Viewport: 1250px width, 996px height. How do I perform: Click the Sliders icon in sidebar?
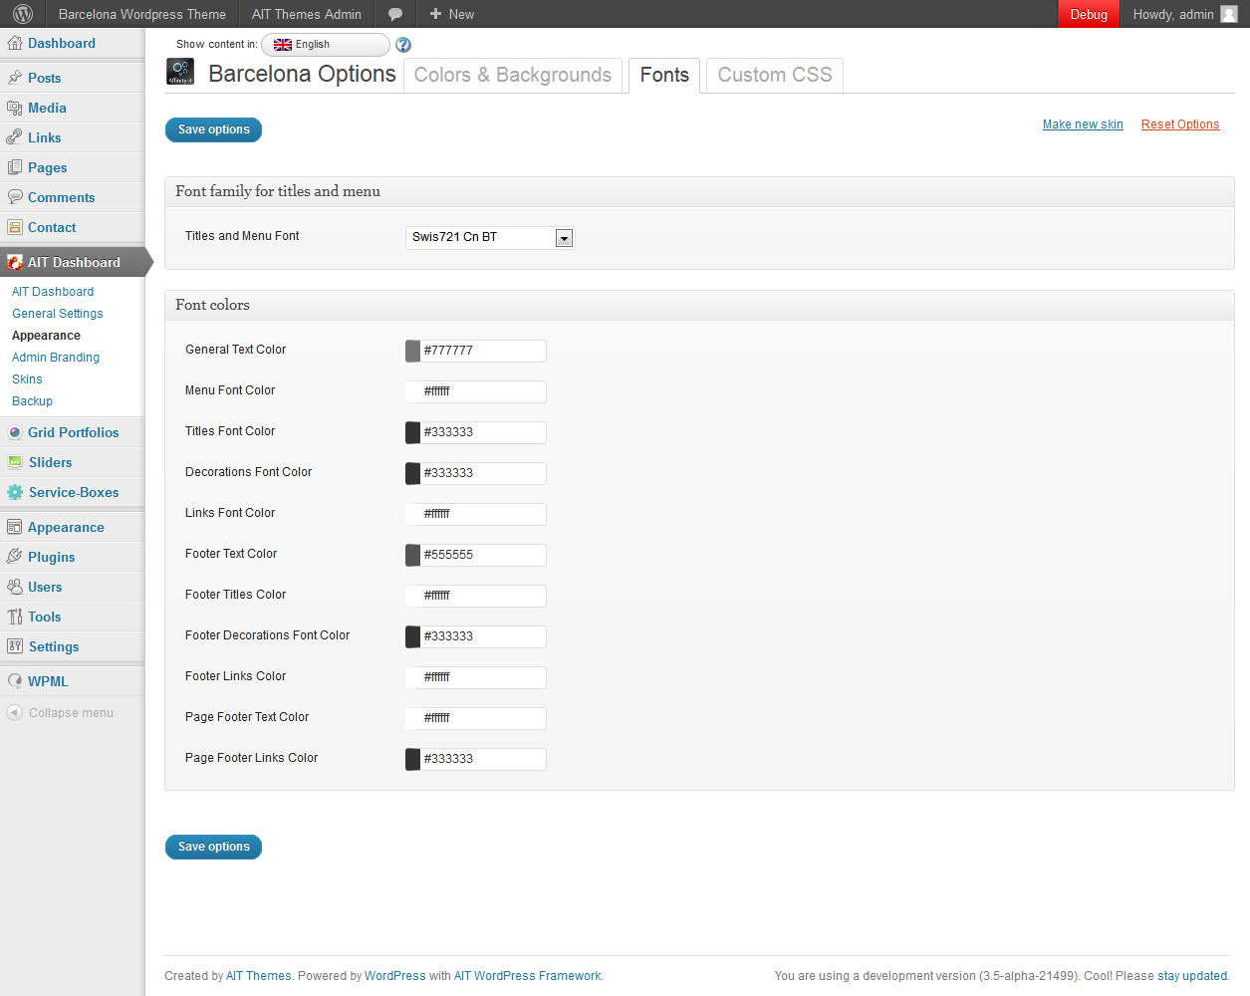(15, 462)
